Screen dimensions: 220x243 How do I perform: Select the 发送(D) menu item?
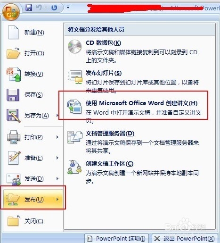tap(33, 178)
